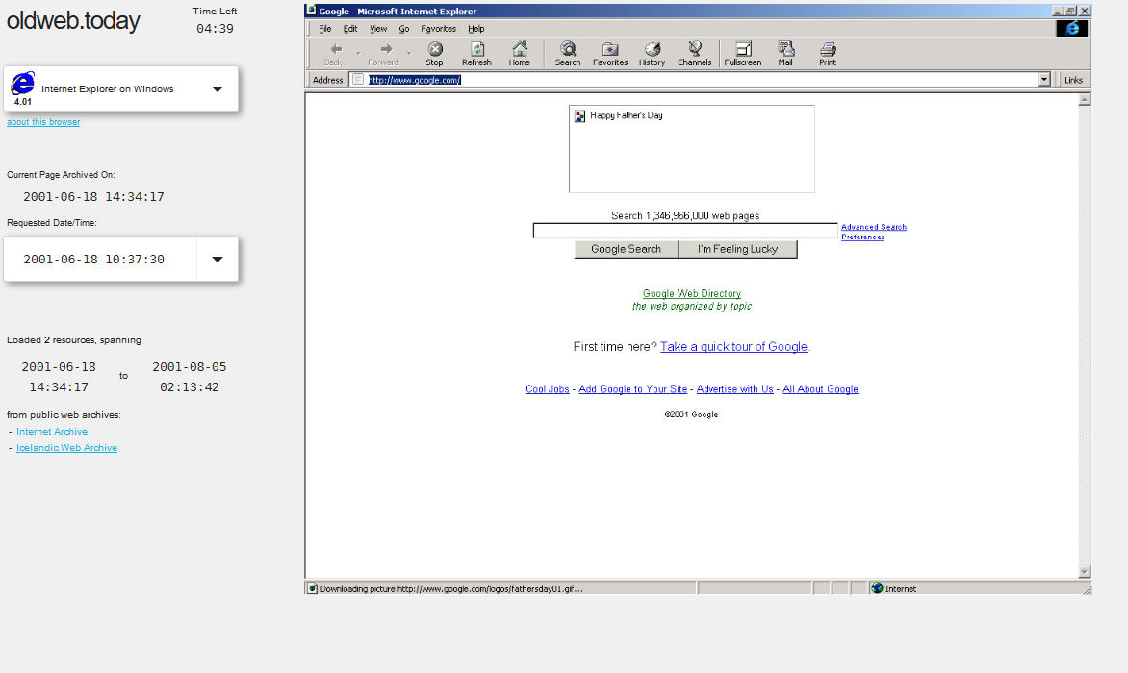Open Add Google to Your Site link
Image resolution: width=1128 pixels, height=673 pixels.
tap(632, 389)
